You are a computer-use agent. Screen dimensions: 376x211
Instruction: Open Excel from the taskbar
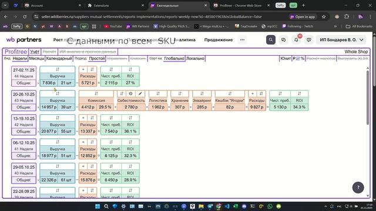pos(236,206)
